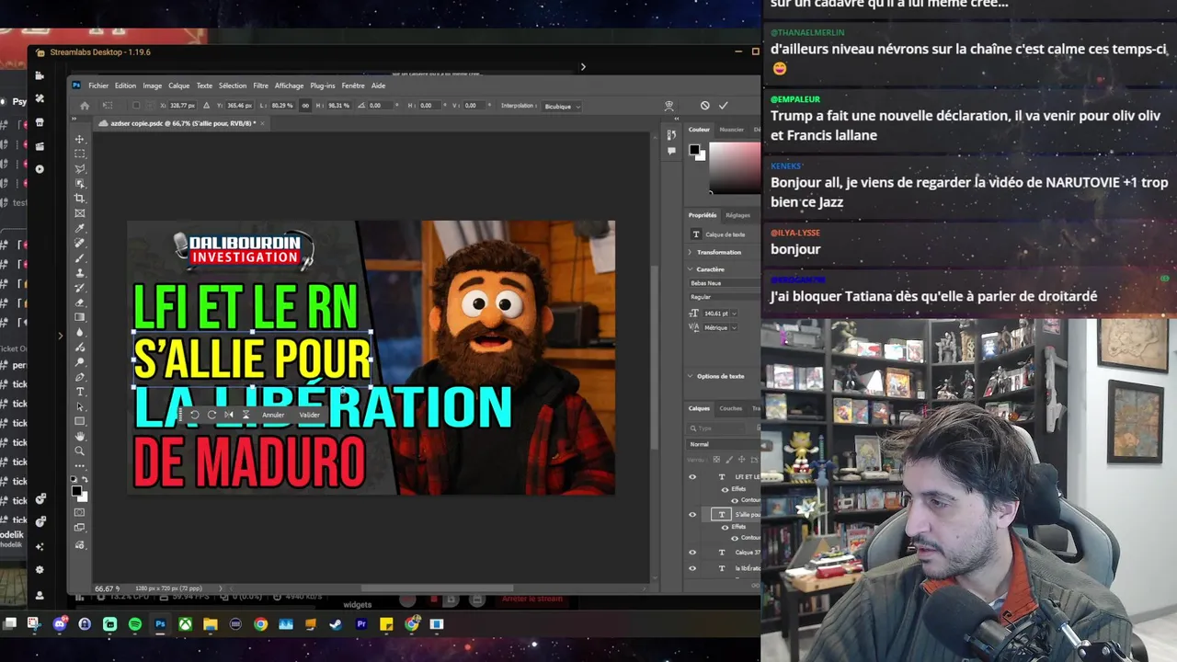Viewport: 1177px width, 662px height.
Task: Select the Spot Healing Brush tool
Action: (80, 243)
